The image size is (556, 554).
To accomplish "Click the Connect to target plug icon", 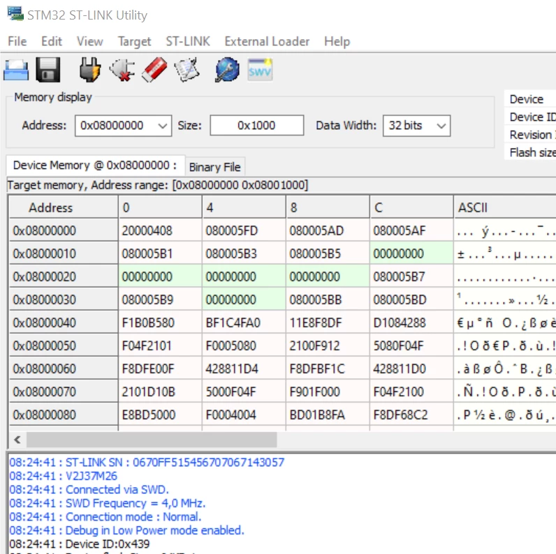I will click(x=89, y=70).
